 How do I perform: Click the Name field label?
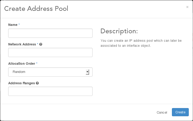tap(13, 25)
